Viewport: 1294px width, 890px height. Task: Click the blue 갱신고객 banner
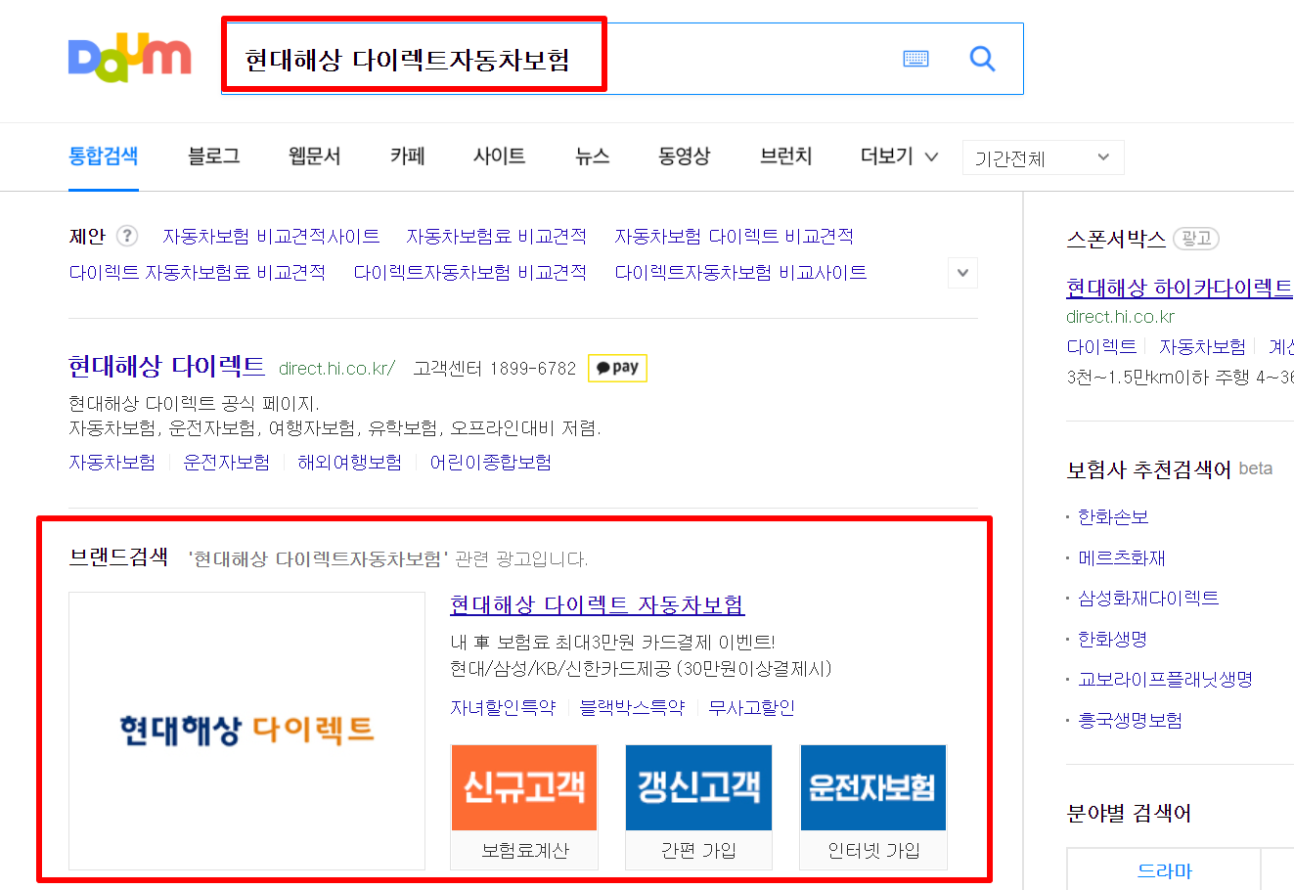coord(699,787)
